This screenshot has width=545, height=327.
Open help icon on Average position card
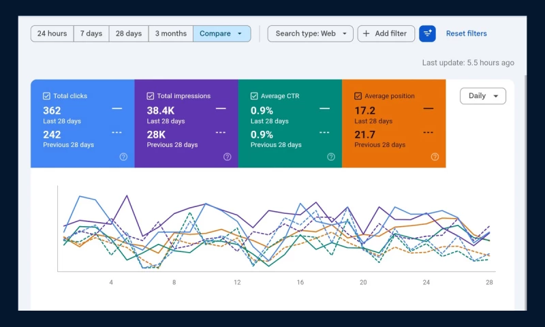[x=435, y=157]
